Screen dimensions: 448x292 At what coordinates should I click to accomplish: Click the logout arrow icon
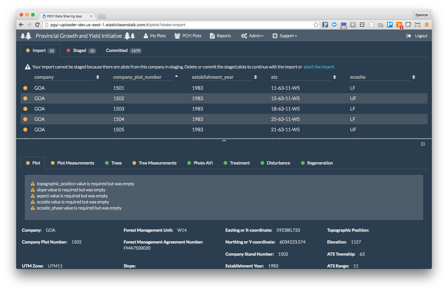409,36
